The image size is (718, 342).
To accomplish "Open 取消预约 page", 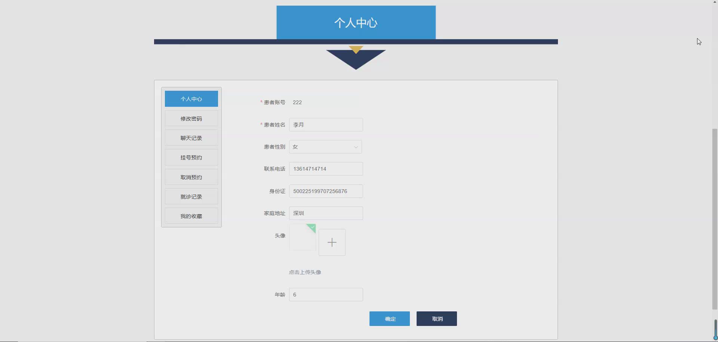I will 191,177.
